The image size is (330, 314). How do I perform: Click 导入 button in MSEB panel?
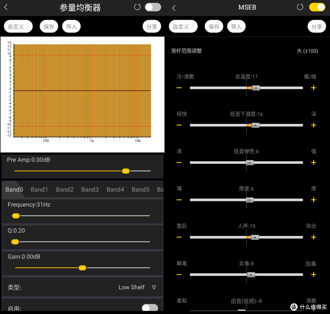click(236, 27)
